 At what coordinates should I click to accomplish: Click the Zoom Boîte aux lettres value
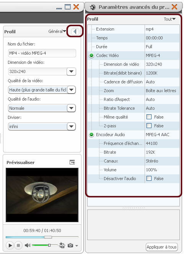[161, 91]
